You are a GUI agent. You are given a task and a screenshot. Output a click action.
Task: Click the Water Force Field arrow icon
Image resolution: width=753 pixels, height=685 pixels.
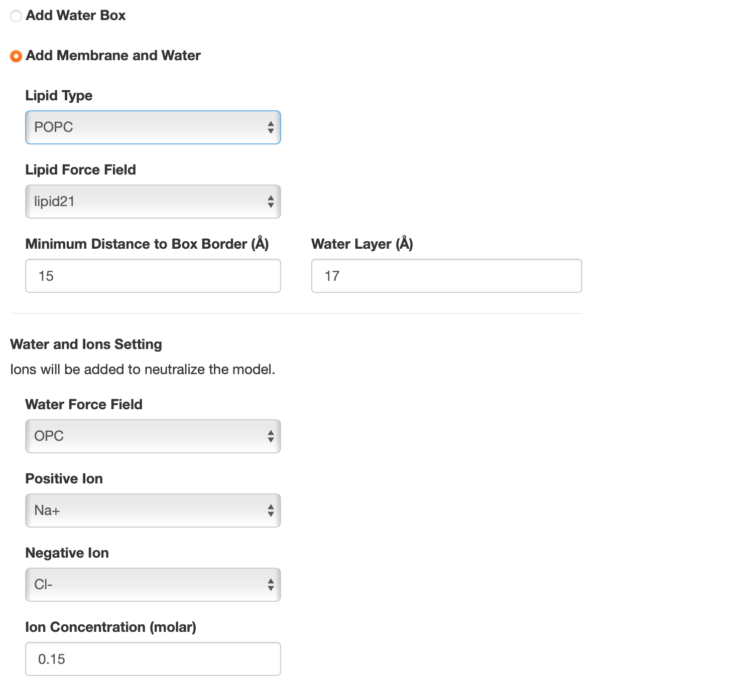[x=271, y=436]
